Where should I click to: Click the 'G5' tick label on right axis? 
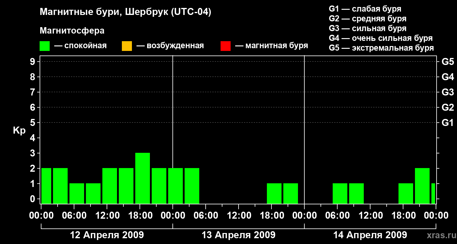[x=448, y=62]
